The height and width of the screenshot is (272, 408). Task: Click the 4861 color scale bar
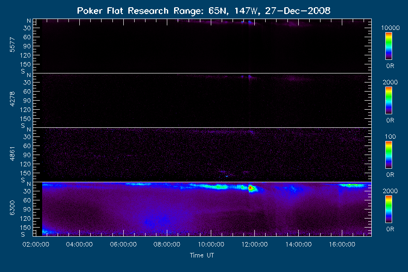(389, 155)
